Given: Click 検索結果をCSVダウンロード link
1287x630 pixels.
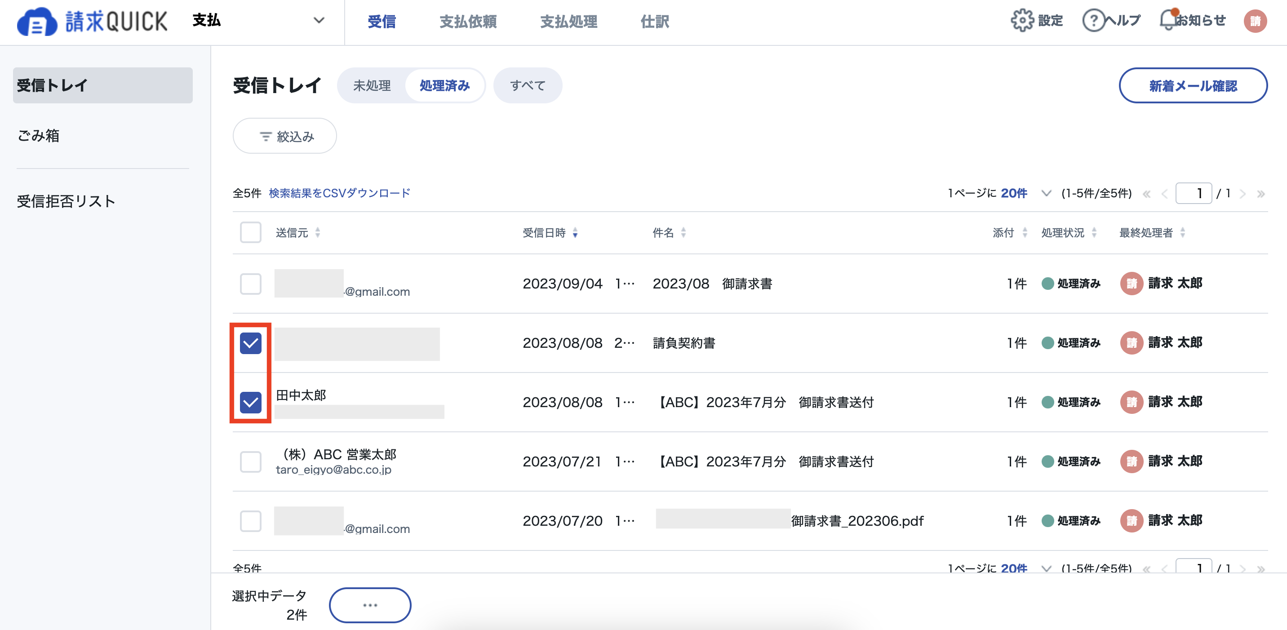Looking at the screenshot, I should (x=340, y=193).
